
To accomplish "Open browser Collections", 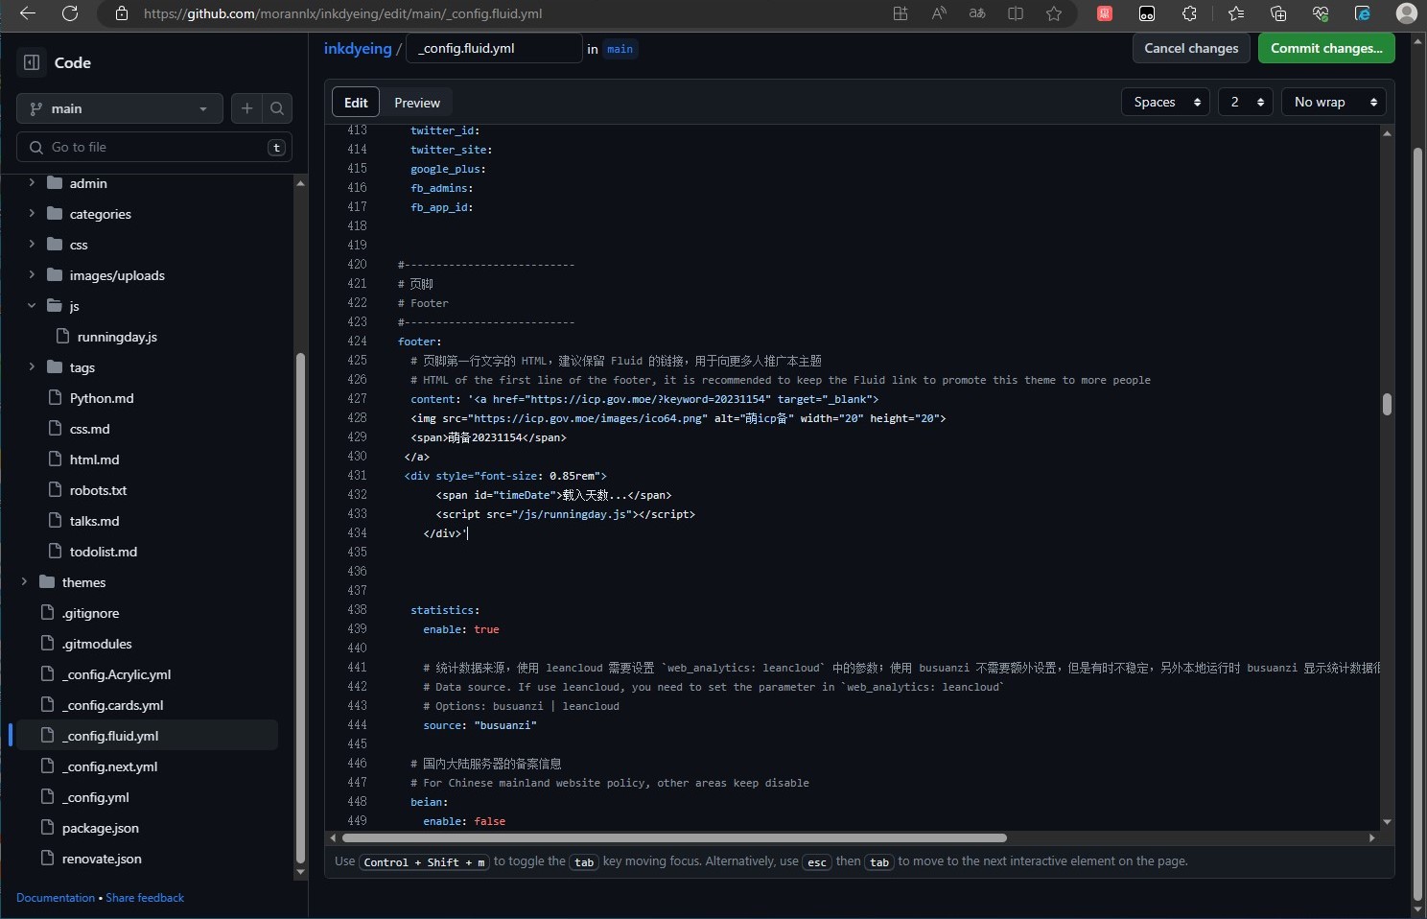I will [x=1278, y=13].
